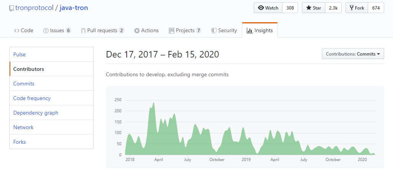393x174 pixels.
Task: Switch to the Code tab
Action: pyautogui.click(x=24, y=30)
